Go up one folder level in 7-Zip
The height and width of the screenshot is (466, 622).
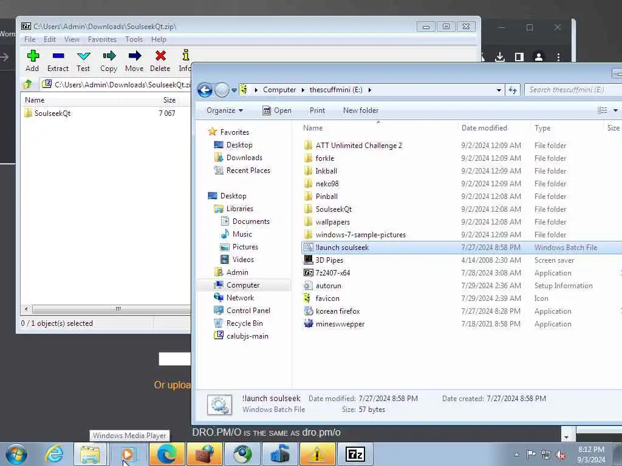pyautogui.click(x=28, y=84)
